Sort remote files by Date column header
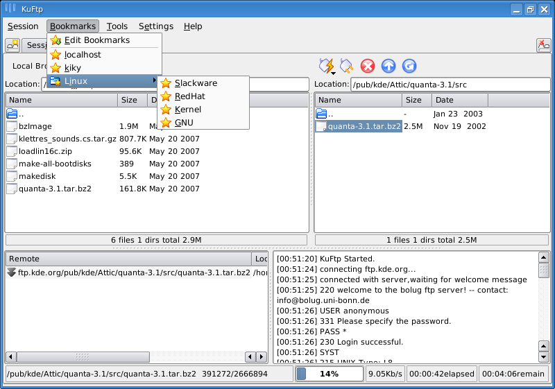The width and height of the screenshot is (555, 389). [x=460, y=100]
